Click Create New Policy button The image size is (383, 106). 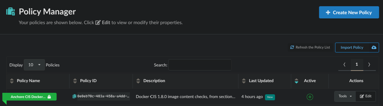point(349,12)
